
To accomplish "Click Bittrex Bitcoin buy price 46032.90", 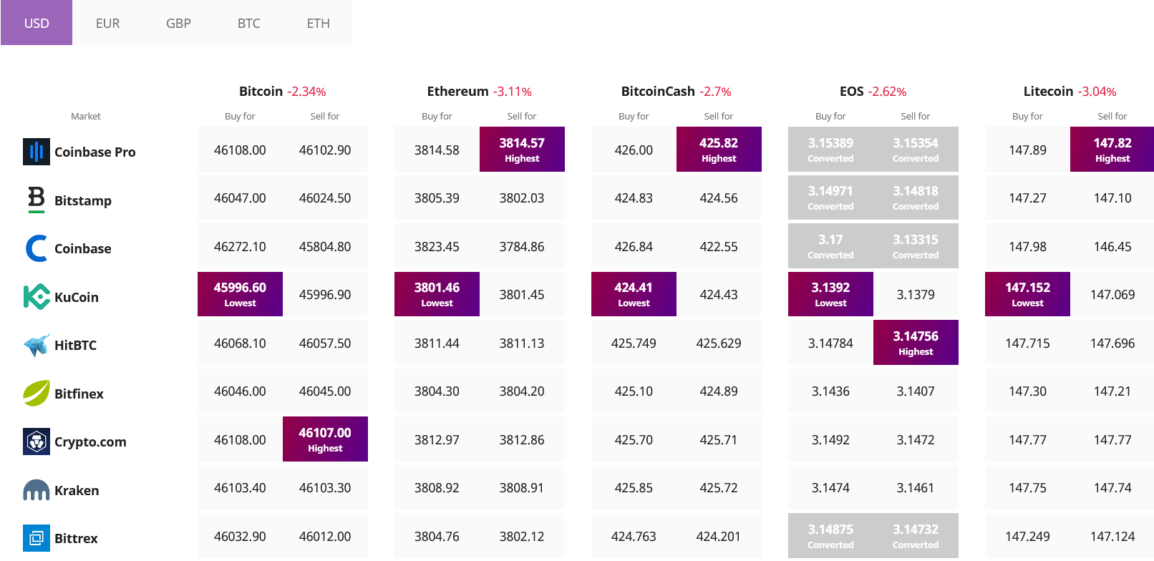I will (240, 537).
